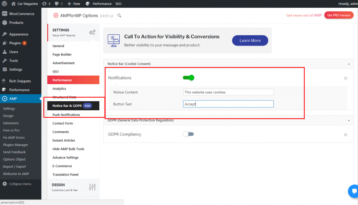
Task: Click the Tools wrench icon
Action: click(x=5, y=60)
